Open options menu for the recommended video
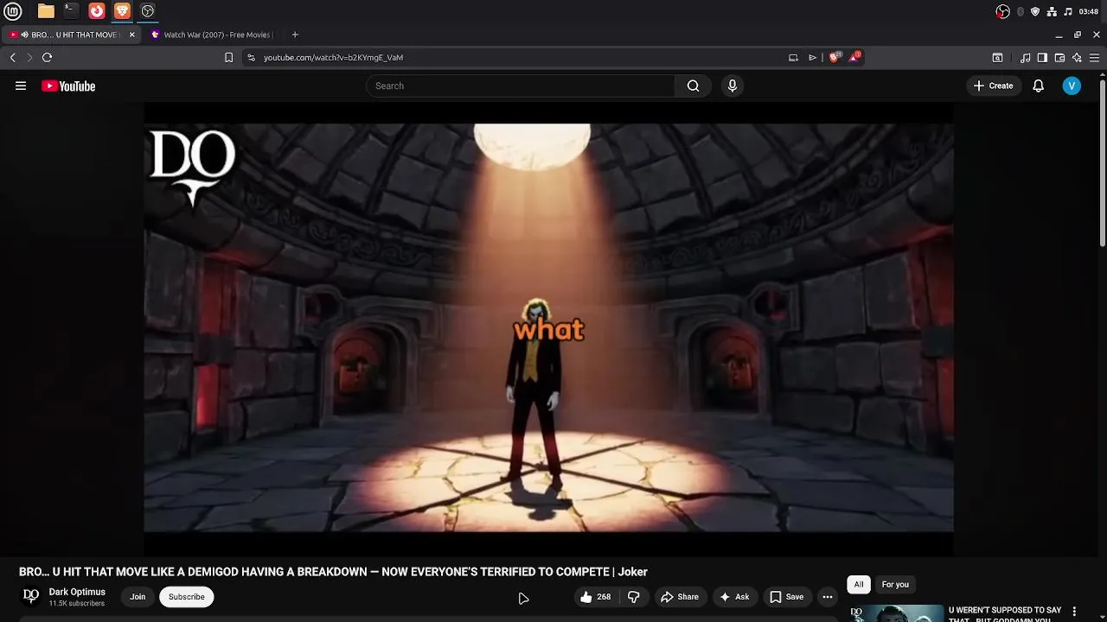 (1074, 612)
